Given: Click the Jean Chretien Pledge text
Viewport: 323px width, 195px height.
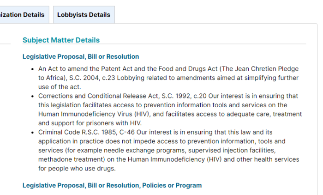Looking at the screenshot, I should click(260, 69).
